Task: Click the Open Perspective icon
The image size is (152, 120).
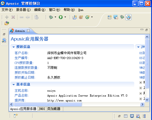Action: pos(110,17)
